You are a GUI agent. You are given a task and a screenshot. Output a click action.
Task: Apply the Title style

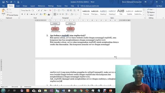pos(121,12)
